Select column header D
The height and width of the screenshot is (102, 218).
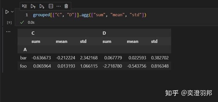(x=104, y=33)
